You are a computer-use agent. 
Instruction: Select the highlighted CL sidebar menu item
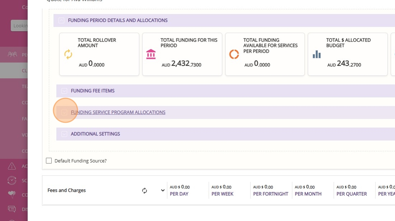[x=24, y=70]
